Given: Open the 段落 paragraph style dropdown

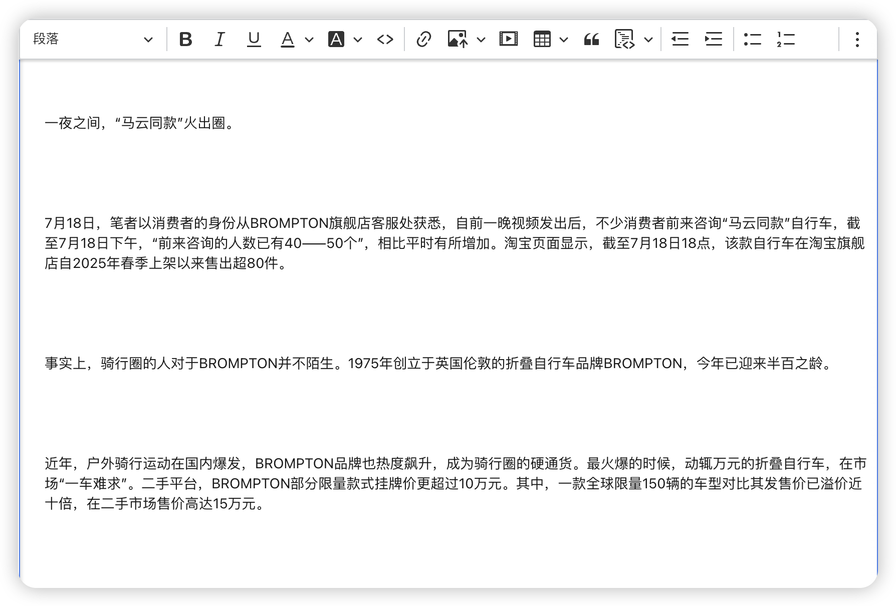Looking at the screenshot, I should click(x=93, y=39).
